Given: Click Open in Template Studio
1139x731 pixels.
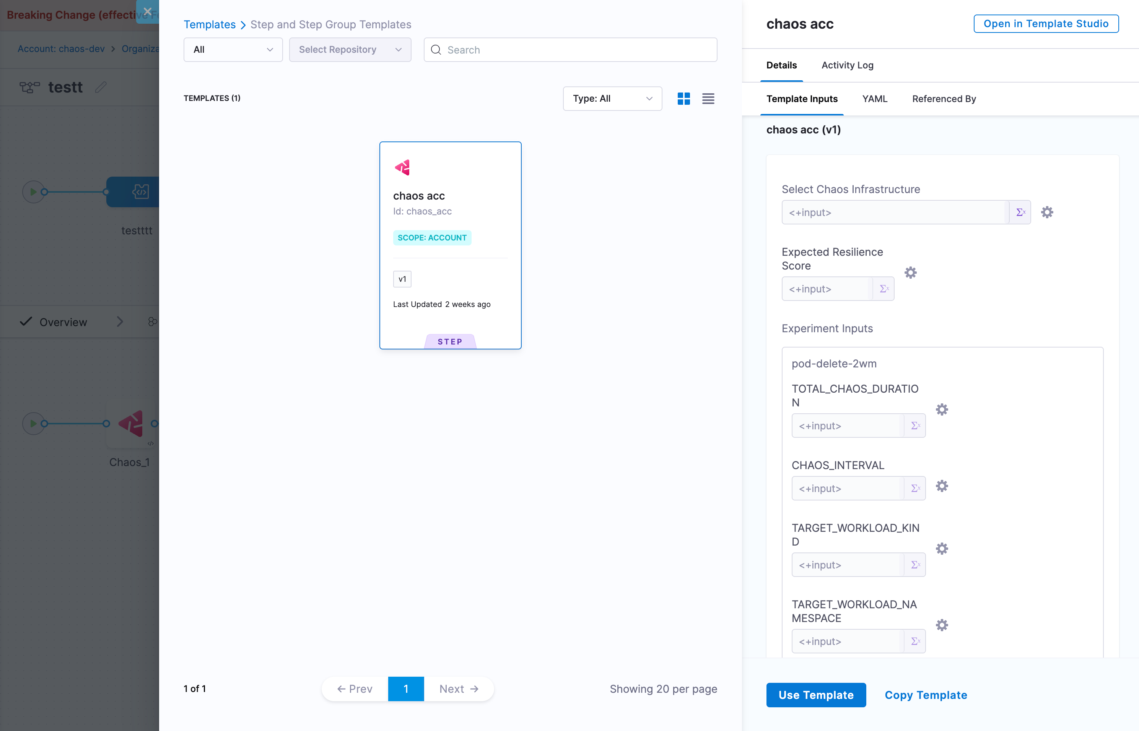Looking at the screenshot, I should click(x=1045, y=24).
